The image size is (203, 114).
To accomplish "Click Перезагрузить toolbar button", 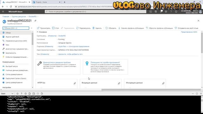I will click(83, 28).
